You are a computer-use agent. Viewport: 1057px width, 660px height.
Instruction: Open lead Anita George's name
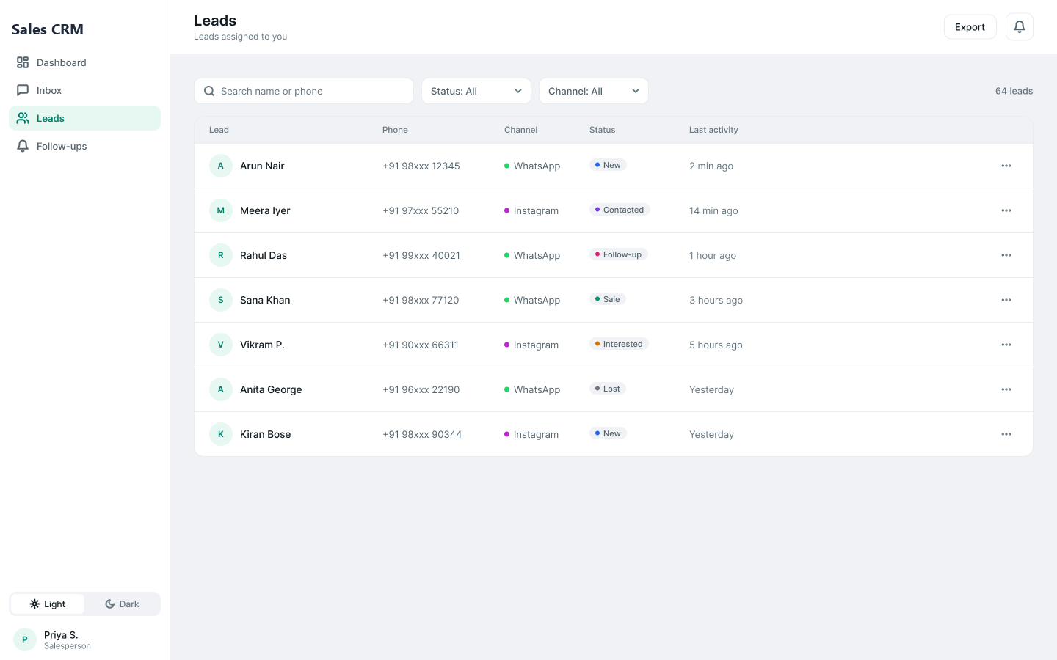pos(271,389)
